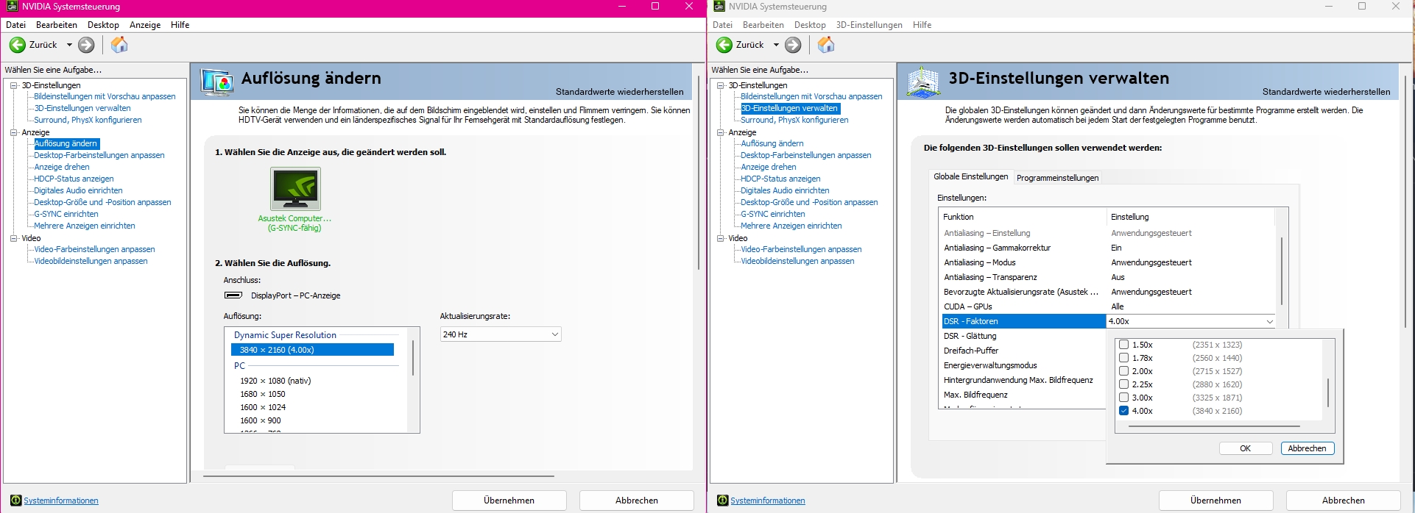Enable the 1.50x DSR factor checkbox
The width and height of the screenshot is (1415, 513).
click(x=1123, y=345)
